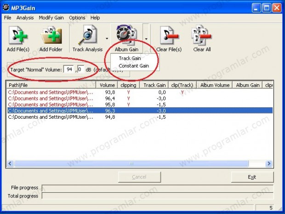
Task: Sort by the Album Volume column header
Action: (215, 85)
